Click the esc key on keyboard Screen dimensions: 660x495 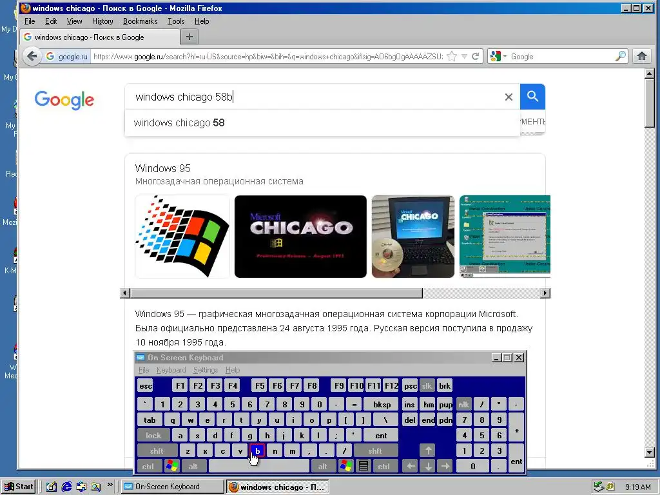(x=146, y=385)
